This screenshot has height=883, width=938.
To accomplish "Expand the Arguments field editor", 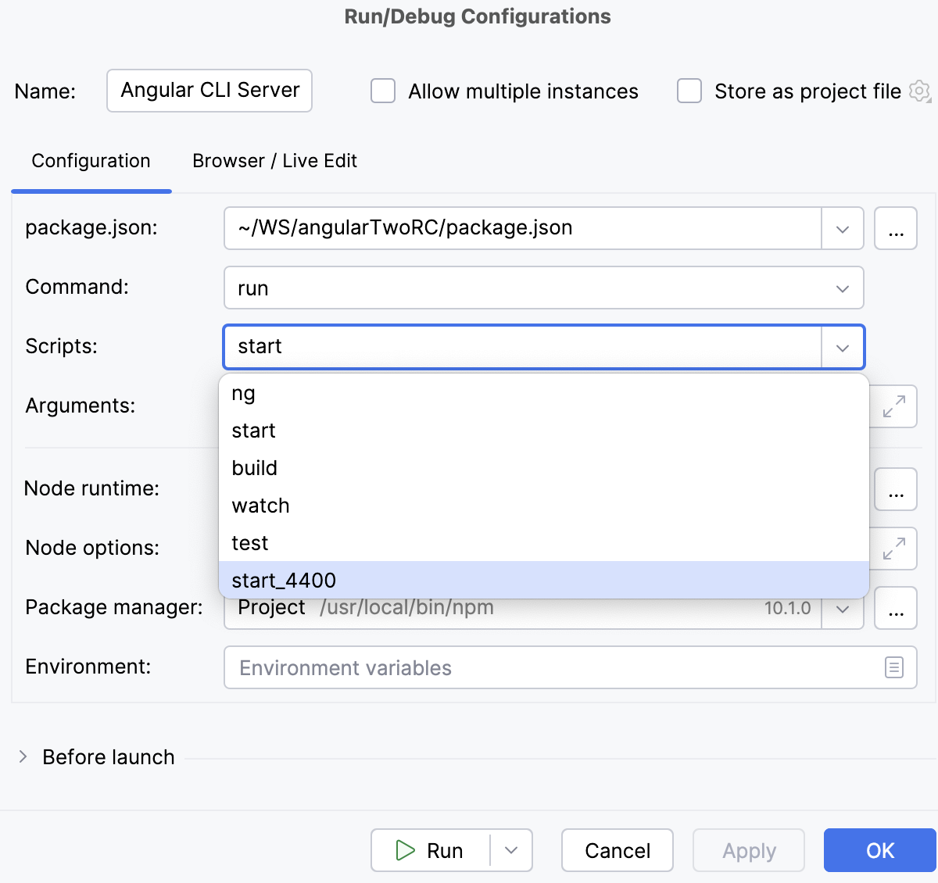I will [x=896, y=406].
